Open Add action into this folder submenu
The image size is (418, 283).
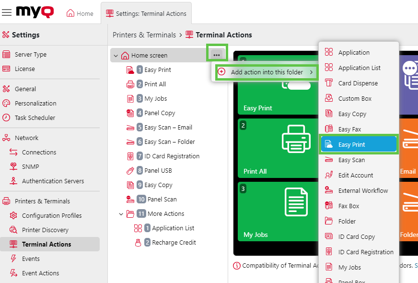click(267, 72)
